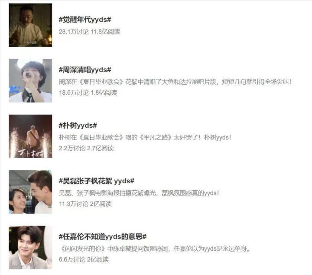Select the 《闪闪发光的你》 description line
This screenshot has height=275, width=312.
(x=155, y=248)
